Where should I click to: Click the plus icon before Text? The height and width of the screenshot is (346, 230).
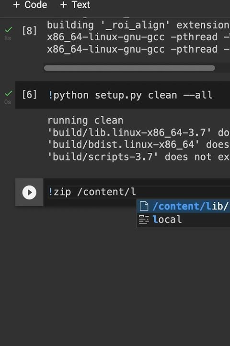63,5
